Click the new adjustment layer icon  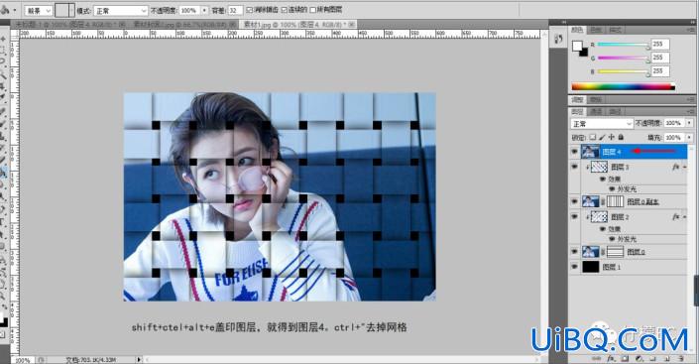click(x=639, y=358)
